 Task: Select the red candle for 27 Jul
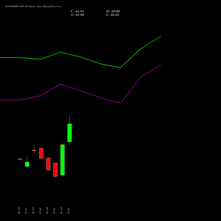click(x=55, y=170)
